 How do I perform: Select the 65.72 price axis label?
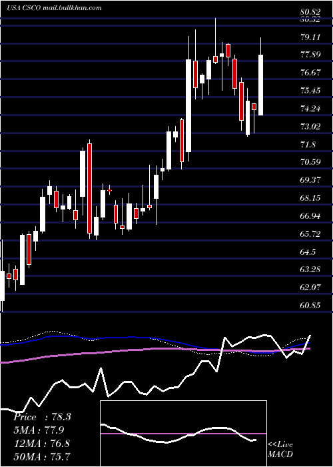tap(310, 233)
